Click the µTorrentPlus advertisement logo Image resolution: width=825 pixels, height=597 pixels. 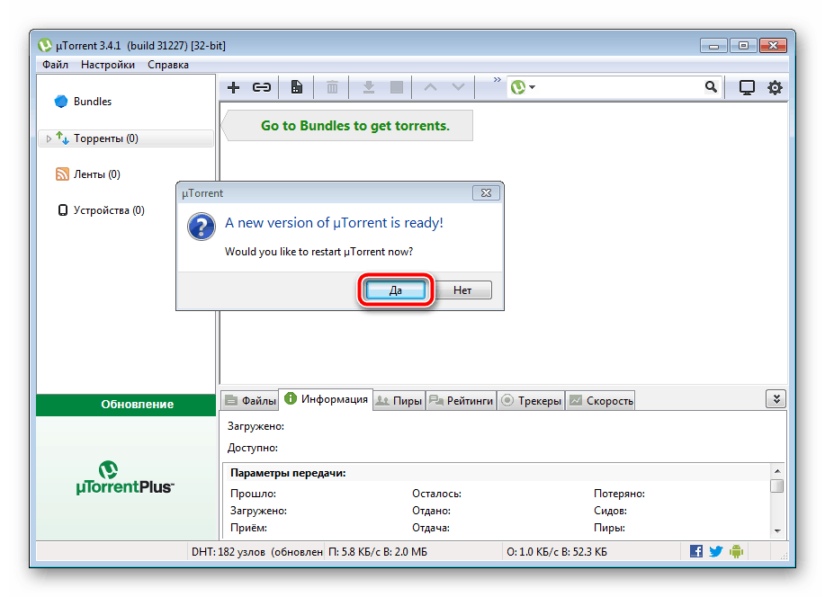tap(125, 478)
